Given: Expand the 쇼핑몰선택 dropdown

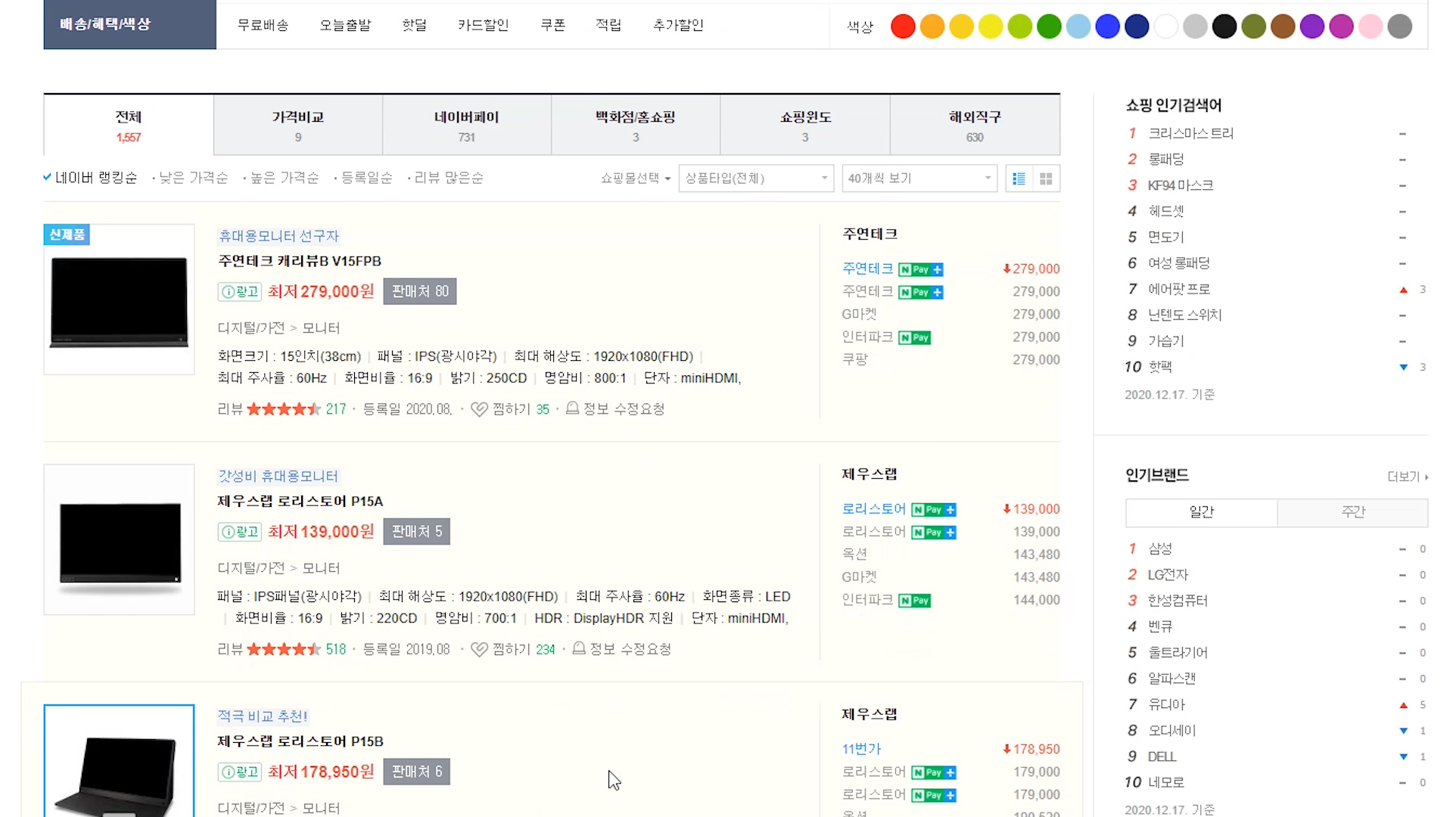Looking at the screenshot, I should pos(635,179).
